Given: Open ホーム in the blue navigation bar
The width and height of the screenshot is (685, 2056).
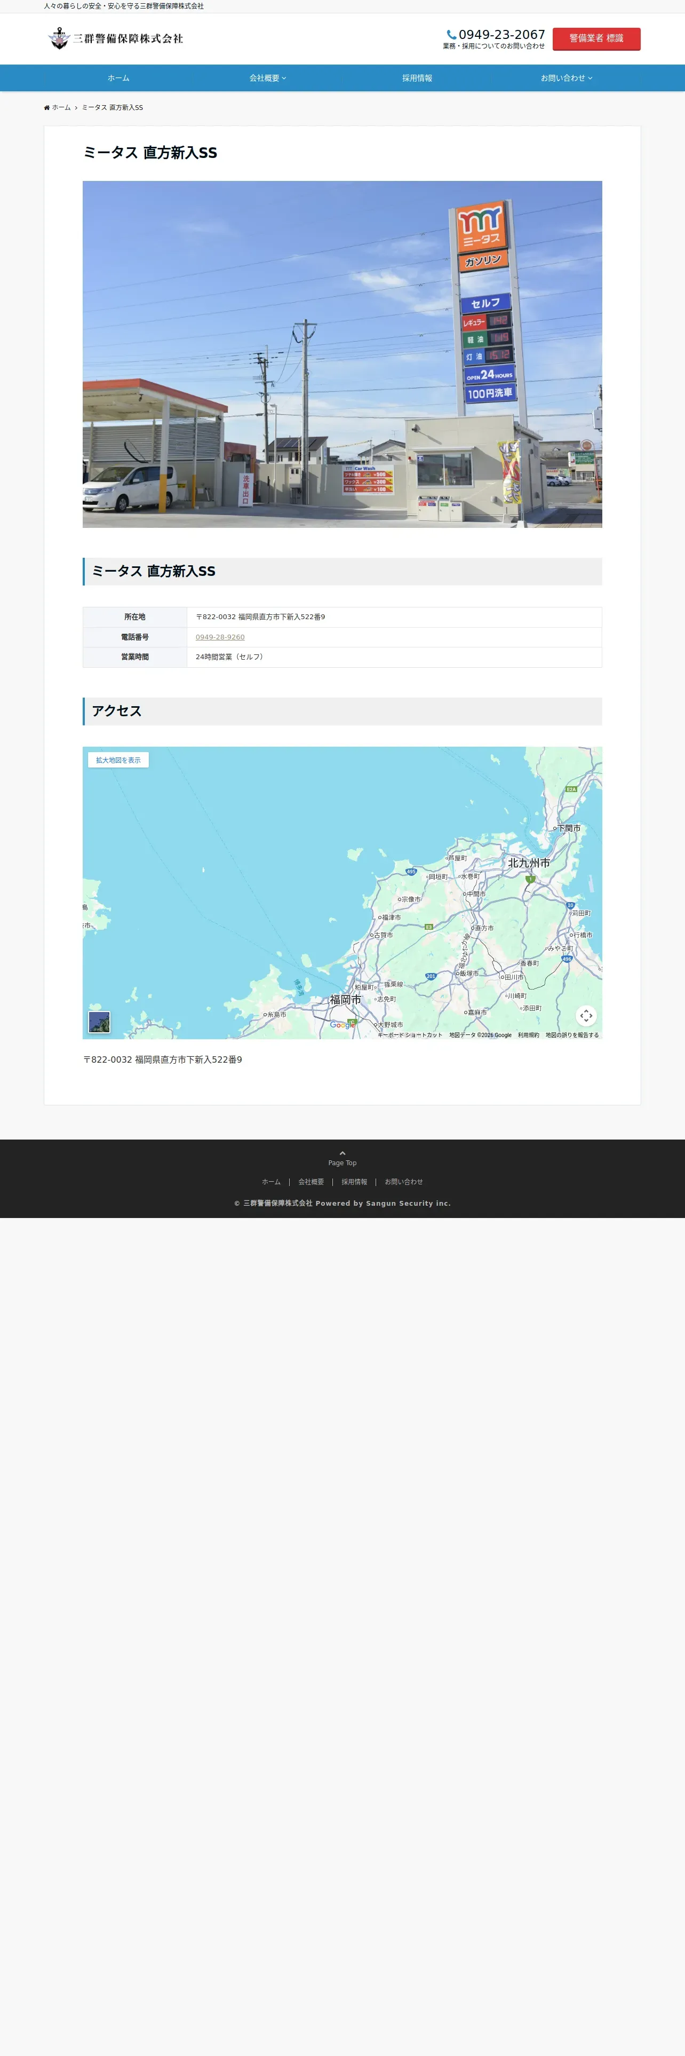Looking at the screenshot, I should (118, 78).
